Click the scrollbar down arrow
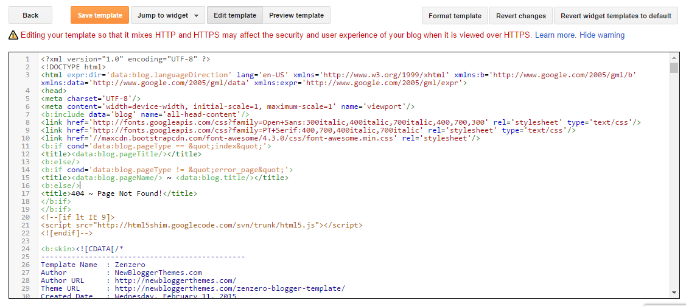This screenshot has width=686, height=306. point(674,293)
